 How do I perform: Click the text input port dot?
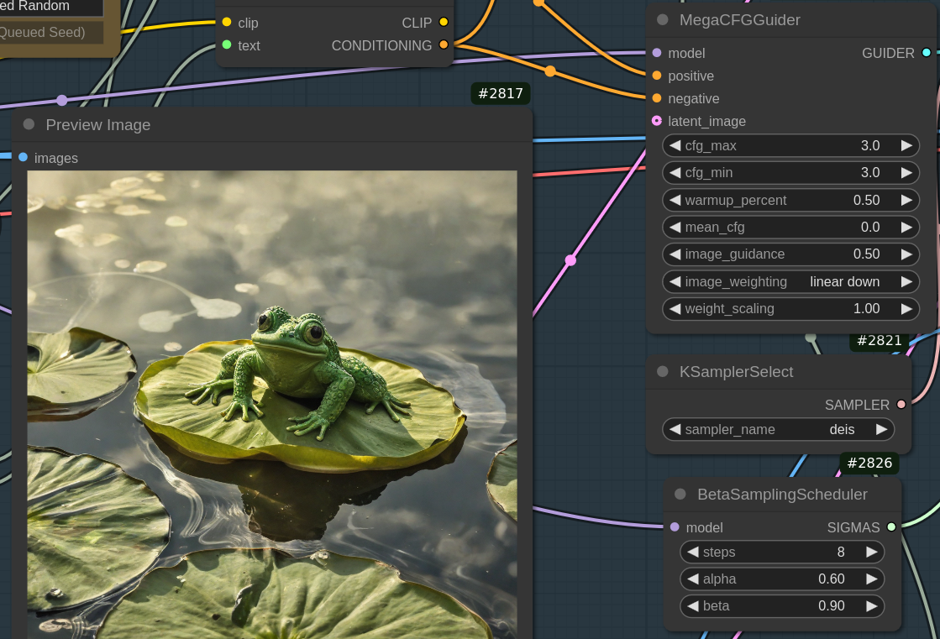(227, 45)
